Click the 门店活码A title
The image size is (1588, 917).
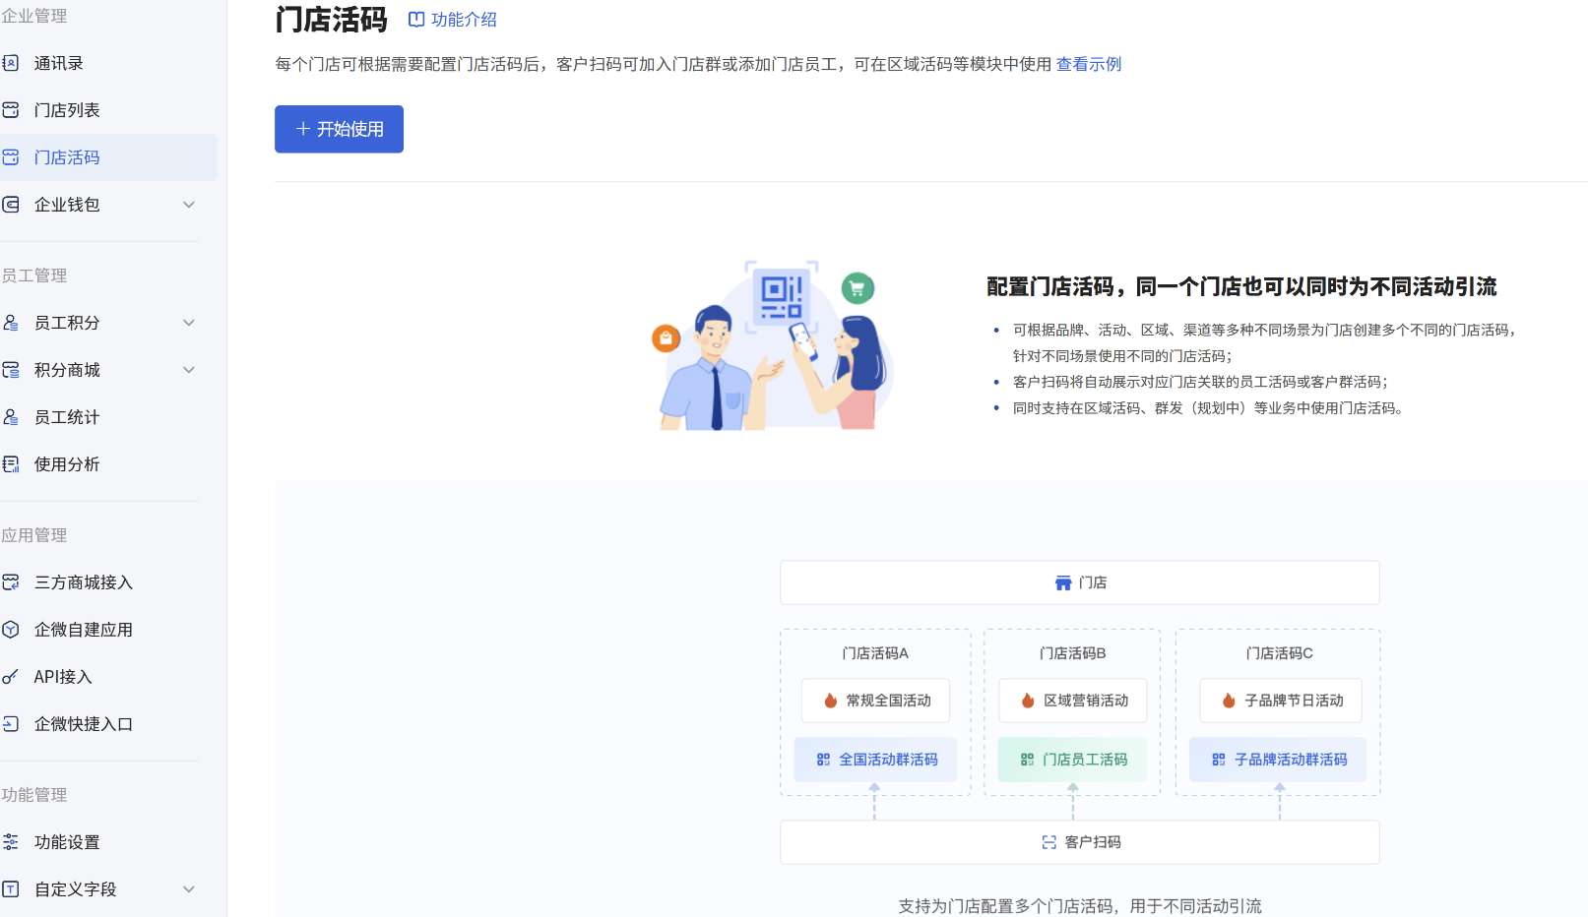(875, 653)
